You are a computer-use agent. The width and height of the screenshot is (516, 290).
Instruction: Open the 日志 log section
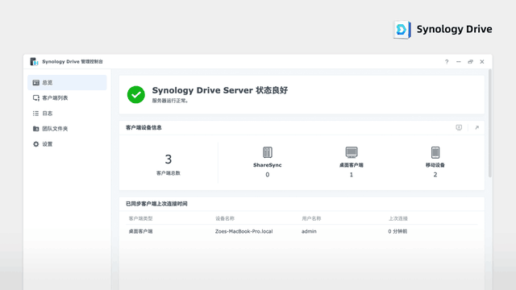pyautogui.click(x=67, y=114)
